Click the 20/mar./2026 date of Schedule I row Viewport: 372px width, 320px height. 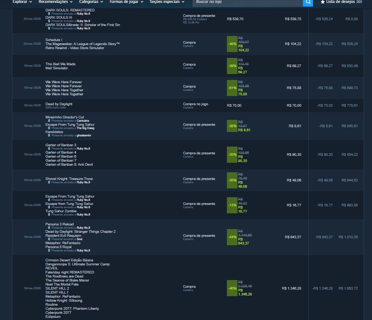click(x=32, y=44)
